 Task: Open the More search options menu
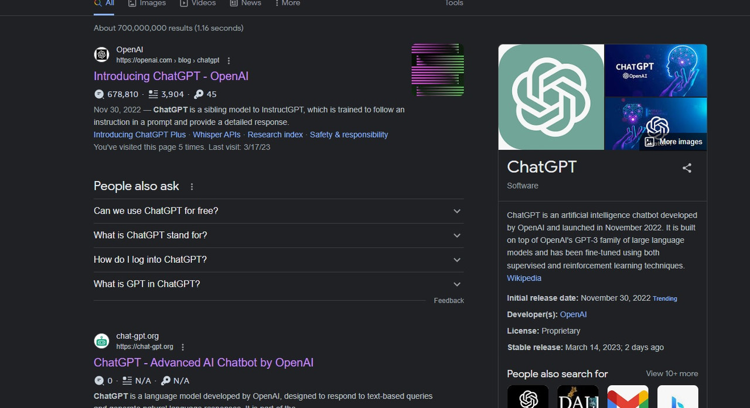coord(288,4)
